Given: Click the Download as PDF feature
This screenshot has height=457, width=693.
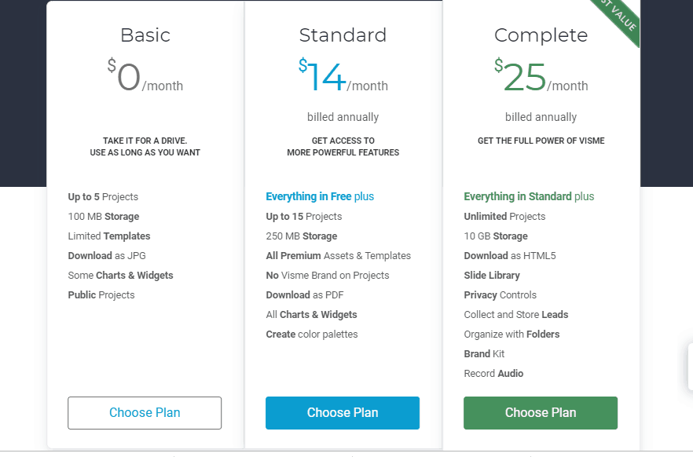Looking at the screenshot, I should point(305,295).
